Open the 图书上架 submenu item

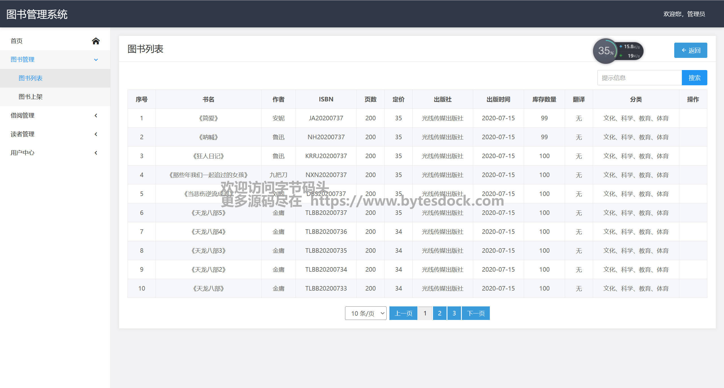coord(31,97)
